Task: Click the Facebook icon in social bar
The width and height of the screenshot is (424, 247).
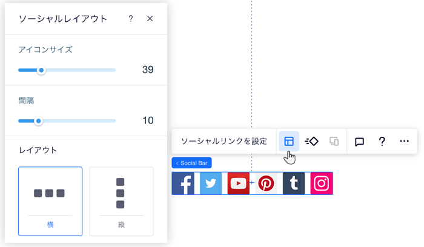Action: [183, 183]
